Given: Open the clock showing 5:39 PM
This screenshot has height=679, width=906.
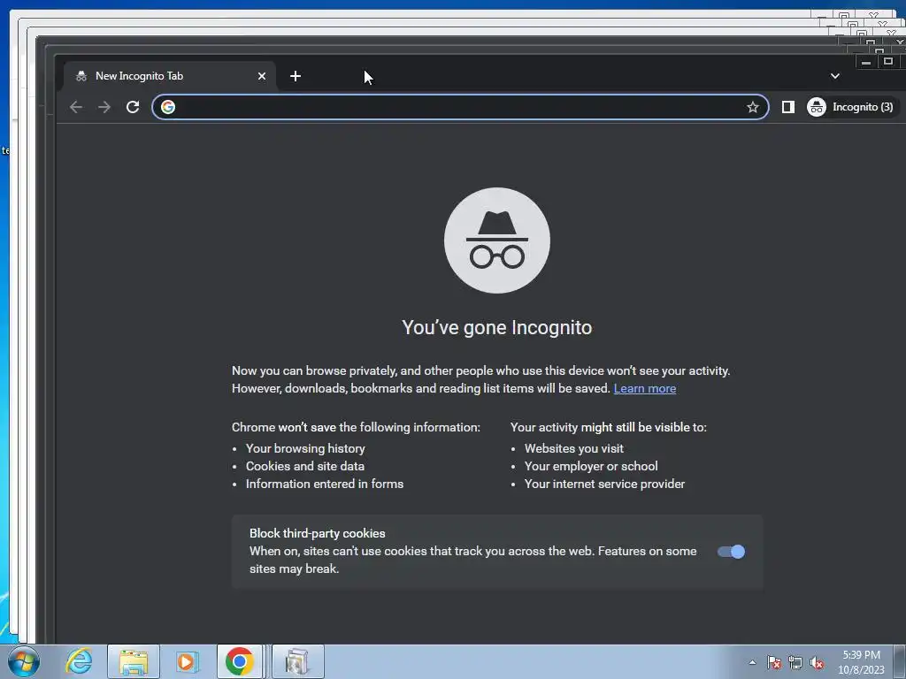Looking at the screenshot, I should 861,662.
